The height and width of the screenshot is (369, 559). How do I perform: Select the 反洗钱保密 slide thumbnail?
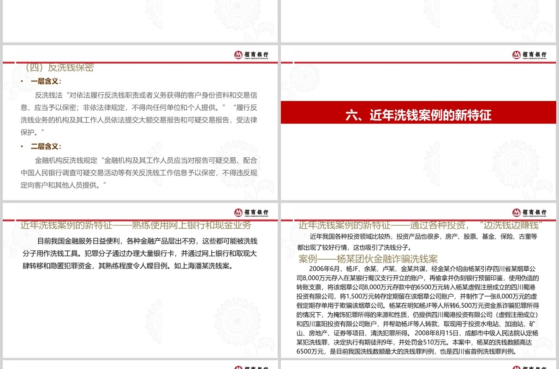(140, 122)
